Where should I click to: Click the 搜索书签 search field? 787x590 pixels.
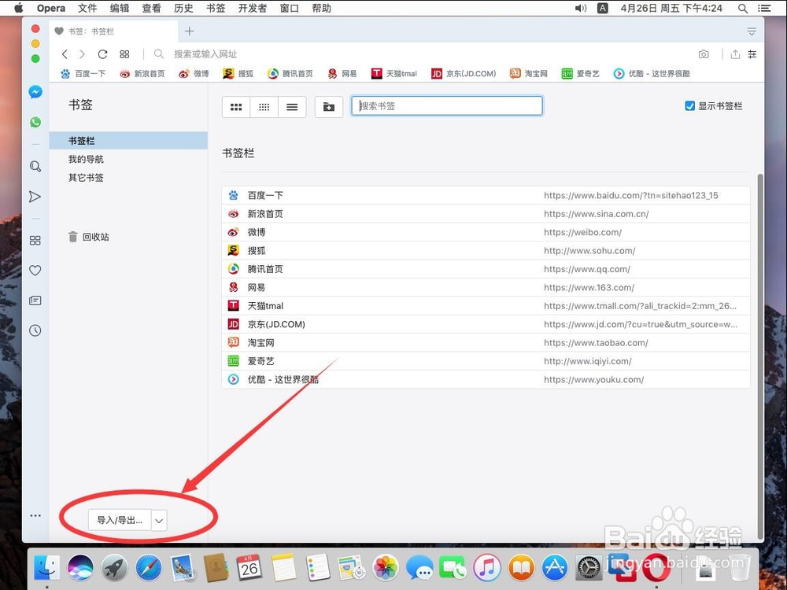point(447,106)
